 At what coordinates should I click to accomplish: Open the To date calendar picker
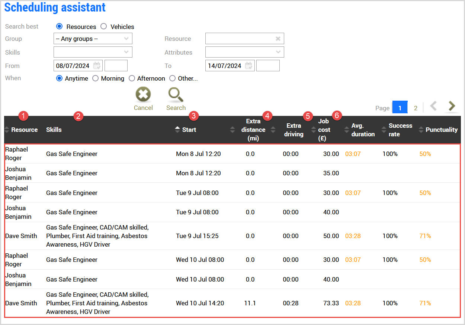click(248, 66)
